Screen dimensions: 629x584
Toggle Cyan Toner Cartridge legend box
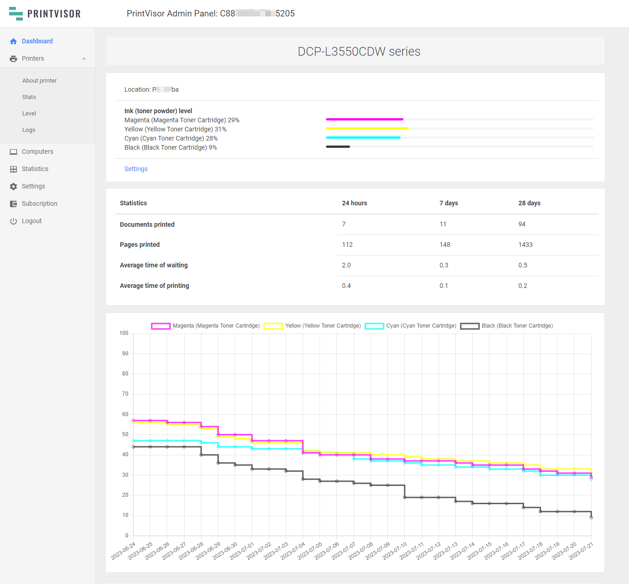374,326
